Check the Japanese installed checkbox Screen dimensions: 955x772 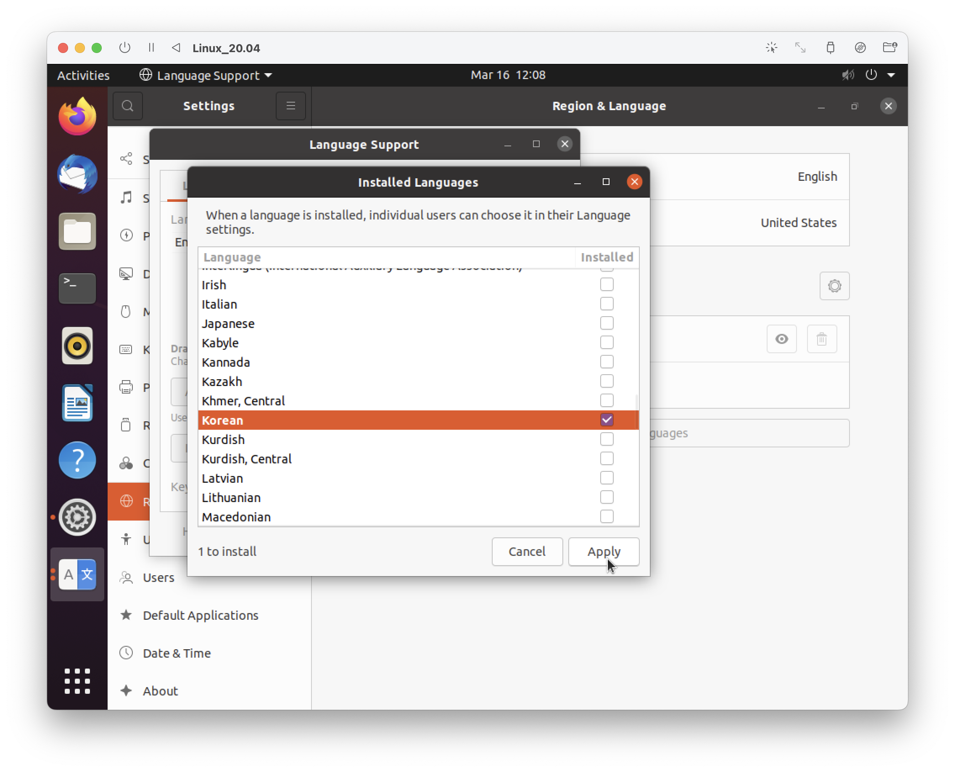607,323
